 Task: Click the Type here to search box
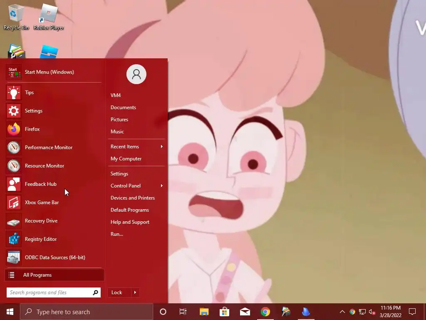(x=87, y=312)
